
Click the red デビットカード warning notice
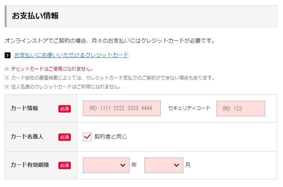(x=49, y=69)
